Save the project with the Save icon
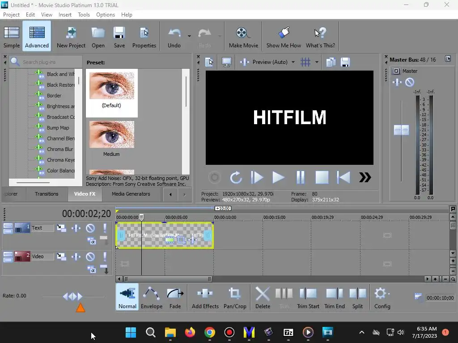Image resolution: width=458 pixels, height=343 pixels. point(119,37)
